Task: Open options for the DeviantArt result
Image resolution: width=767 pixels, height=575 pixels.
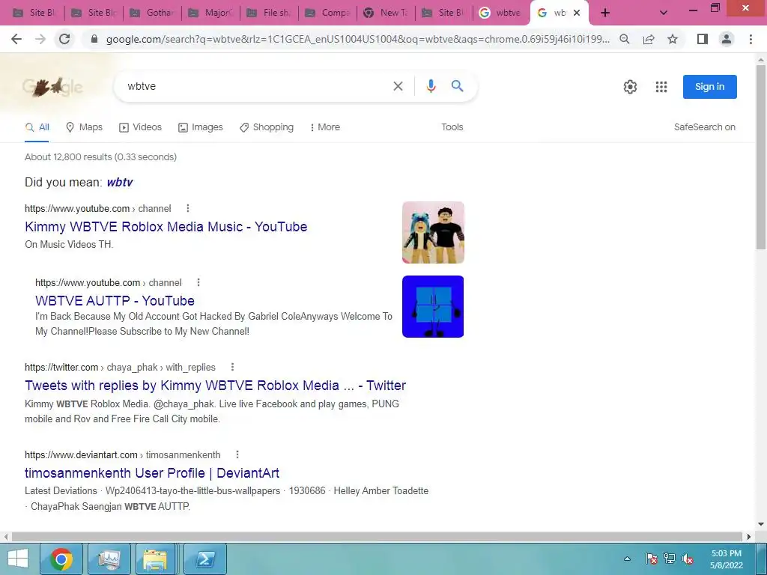Action: pyautogui.click(x=237, y=454)
